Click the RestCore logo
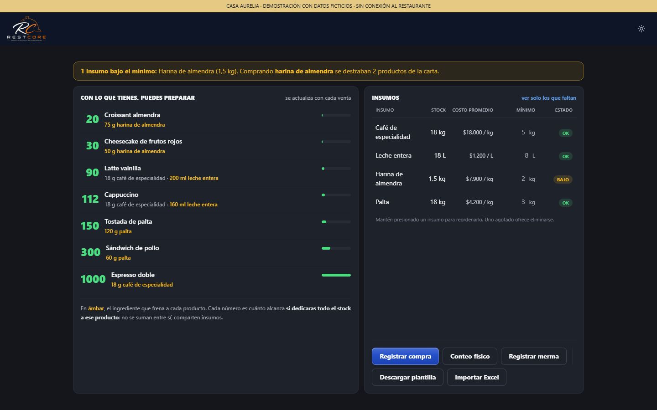 pyautogui.click(x=26, y=29)
